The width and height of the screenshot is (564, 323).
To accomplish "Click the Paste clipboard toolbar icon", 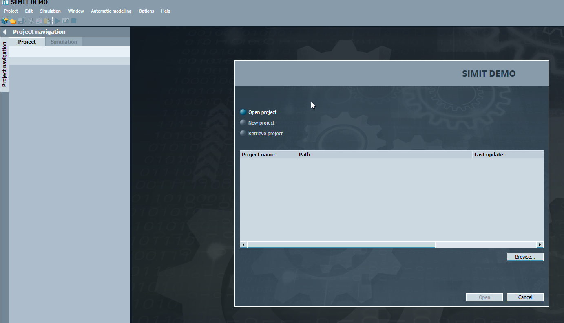I will point(47,21).
